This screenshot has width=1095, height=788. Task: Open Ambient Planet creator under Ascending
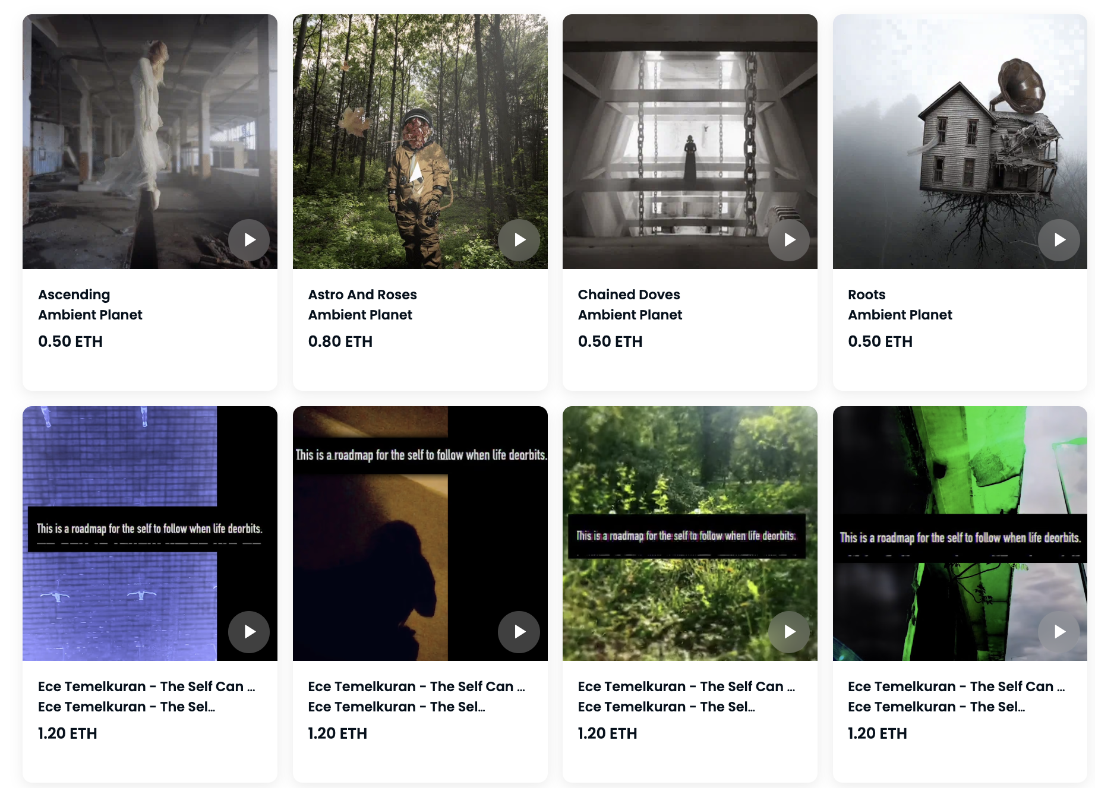click(x=90, y=315)
